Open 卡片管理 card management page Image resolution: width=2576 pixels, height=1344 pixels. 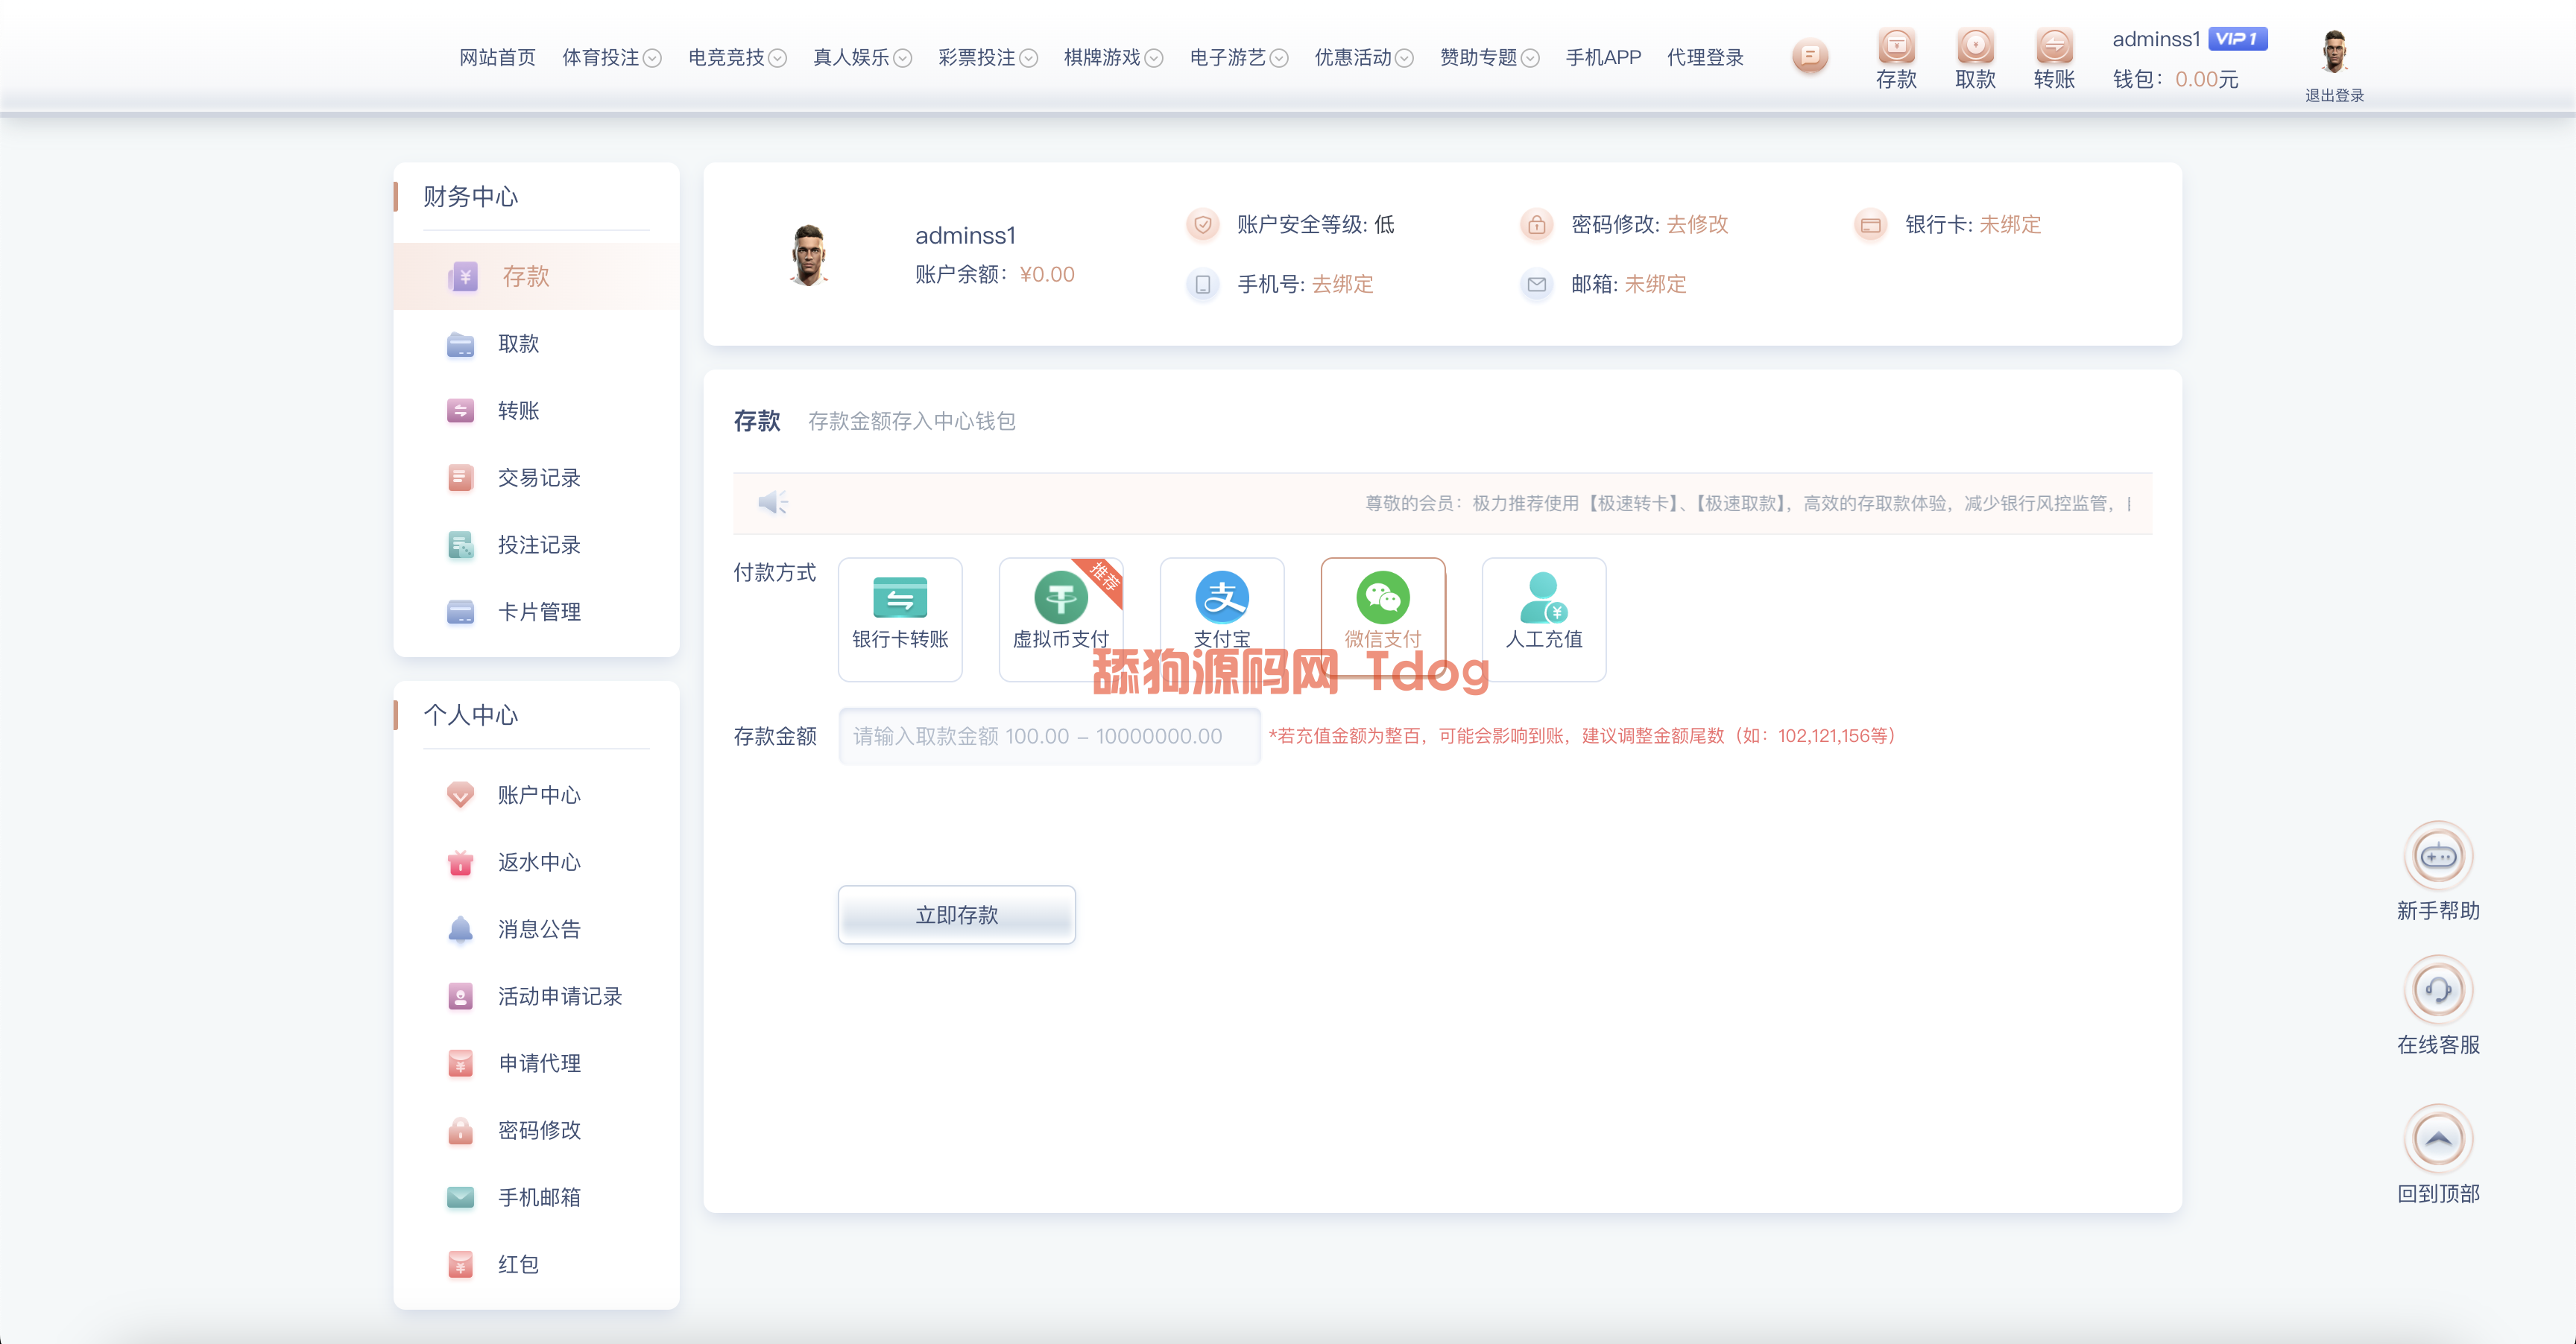(539, 612)
